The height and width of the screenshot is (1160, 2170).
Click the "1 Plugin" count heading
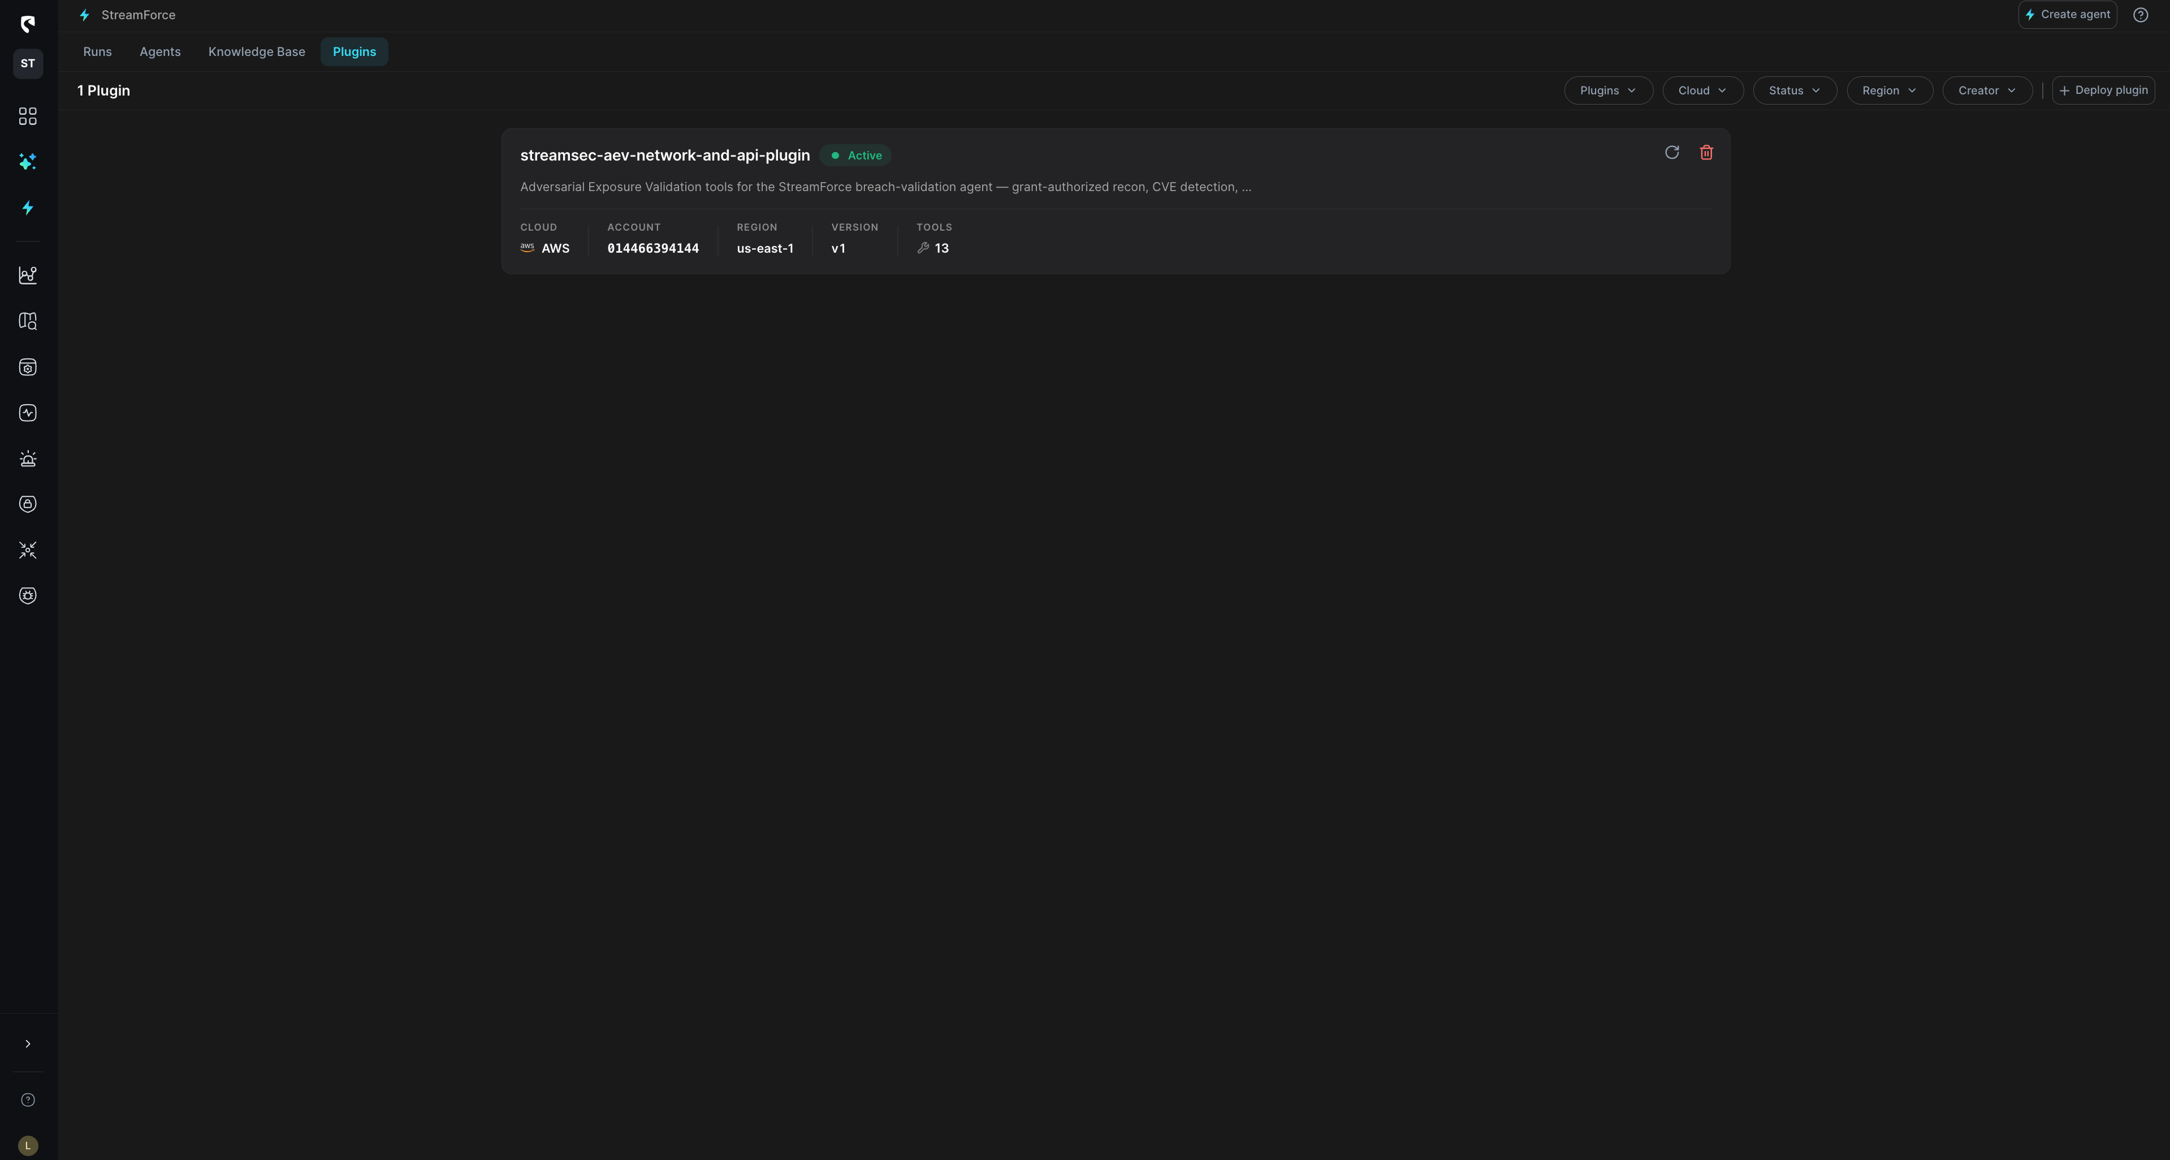coord(103,90)
